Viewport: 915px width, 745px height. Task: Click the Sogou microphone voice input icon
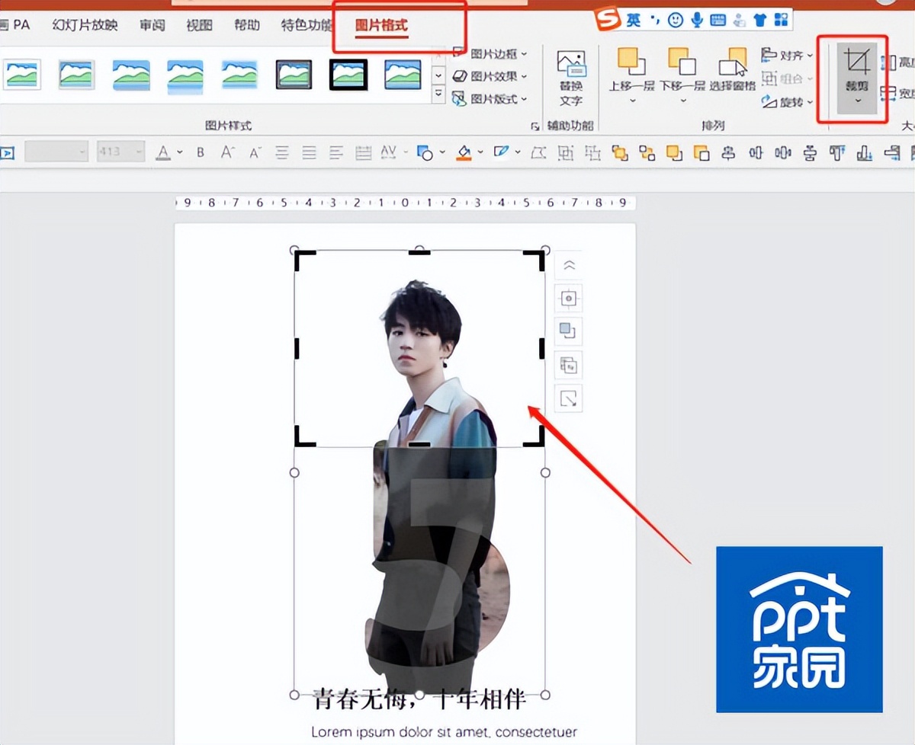(697, 21)
